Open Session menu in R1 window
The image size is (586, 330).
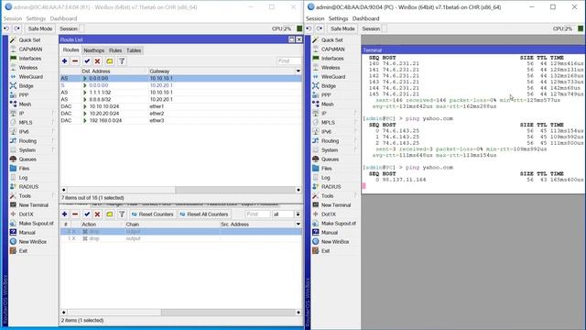tap(13, 18)
